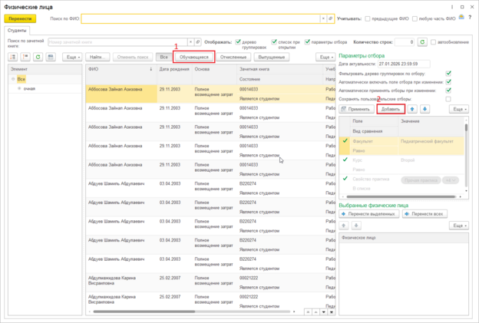Check Сохранять пользовательские отборы option

tap(448, 99)
